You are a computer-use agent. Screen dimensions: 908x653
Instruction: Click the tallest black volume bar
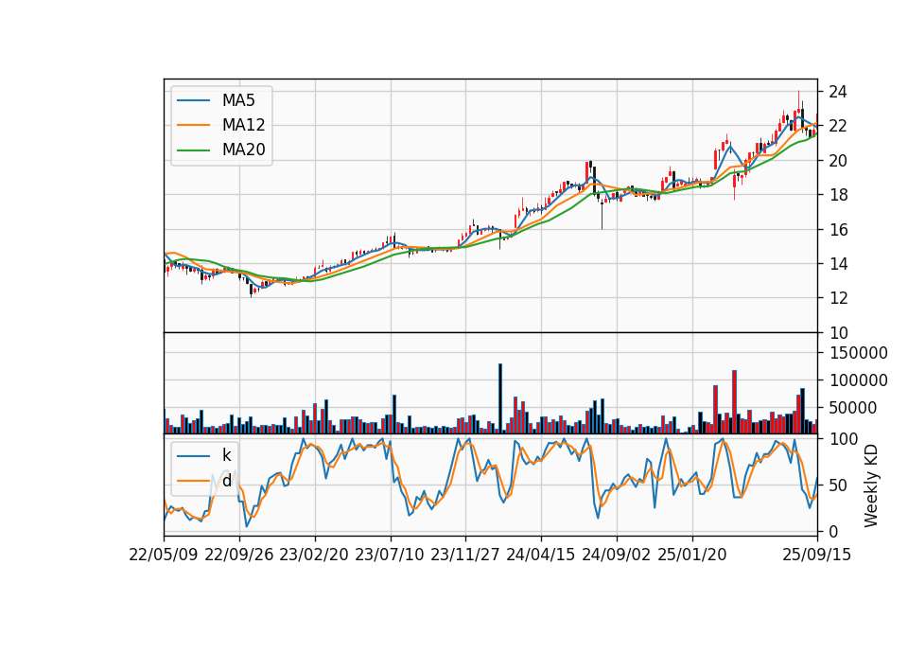click(x=500, y=398)
